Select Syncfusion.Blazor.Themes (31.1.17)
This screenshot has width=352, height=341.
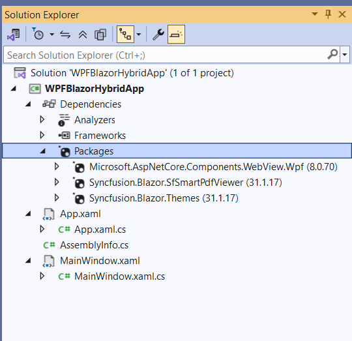pyautogui.click(x=164, y=198)
